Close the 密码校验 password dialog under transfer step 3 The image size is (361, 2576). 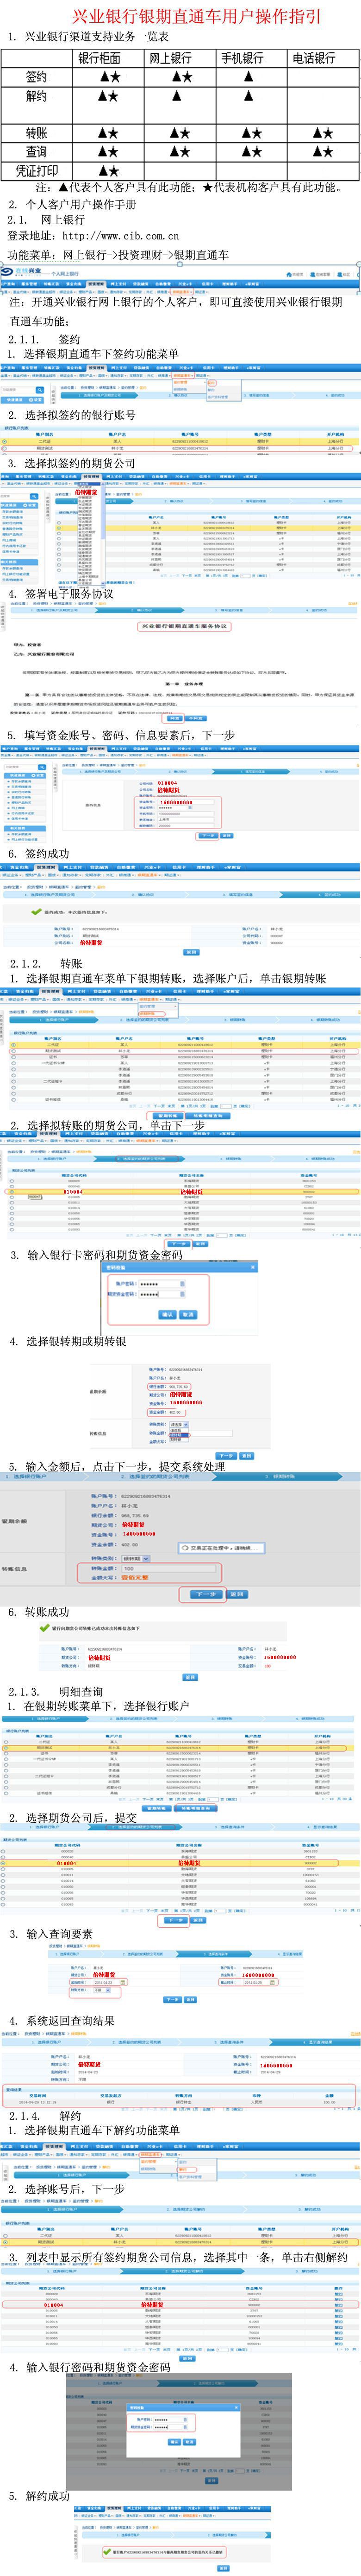coord(253,1266)
